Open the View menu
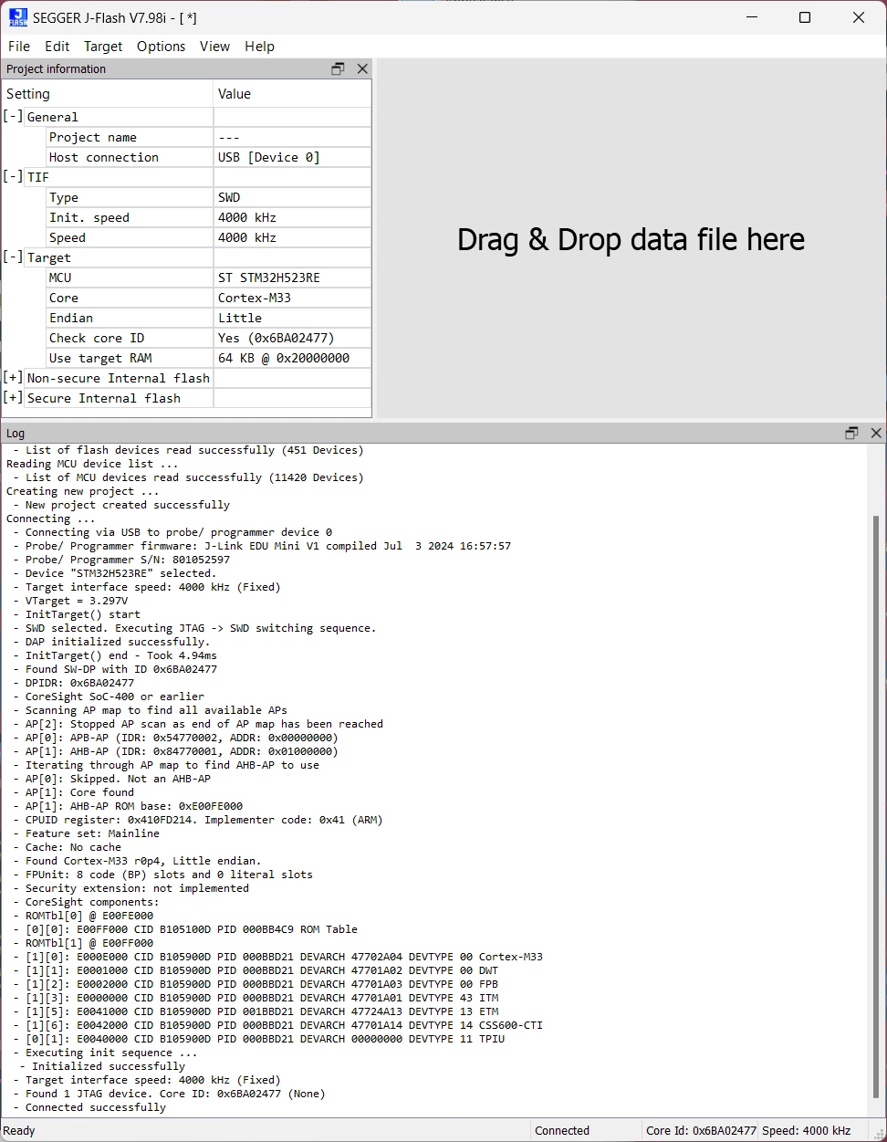 [x=214, y=47]
